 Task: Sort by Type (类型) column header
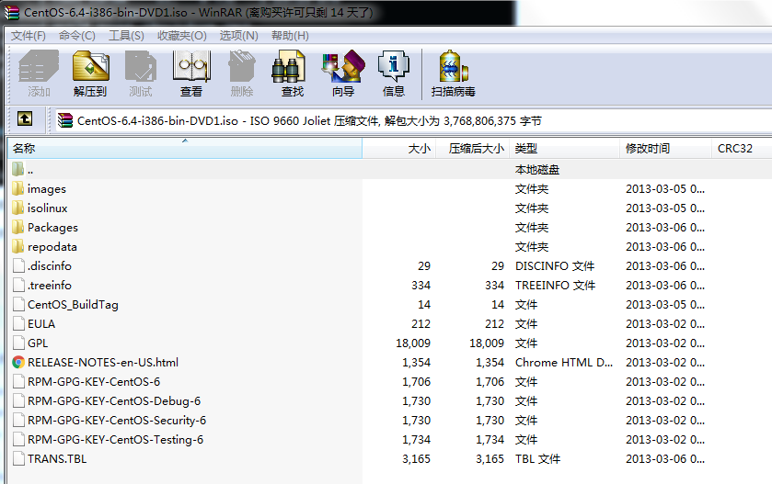tap(565, 149)
